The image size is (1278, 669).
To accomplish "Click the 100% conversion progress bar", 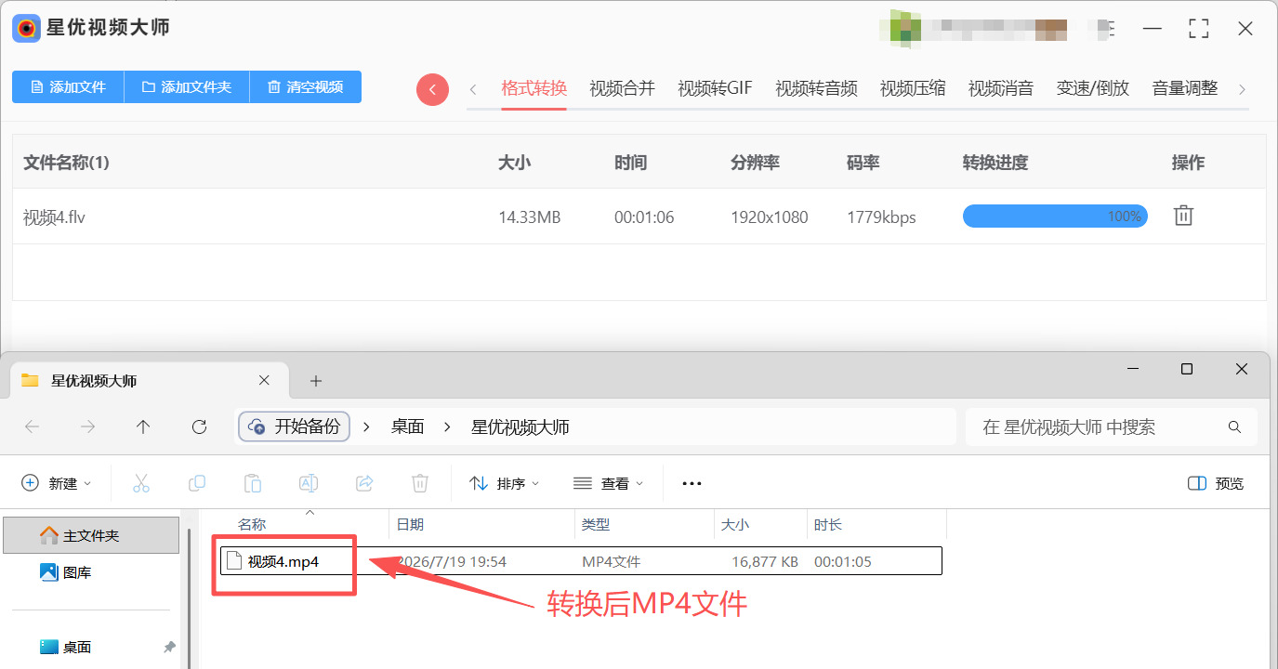I will pos(1055,216).
